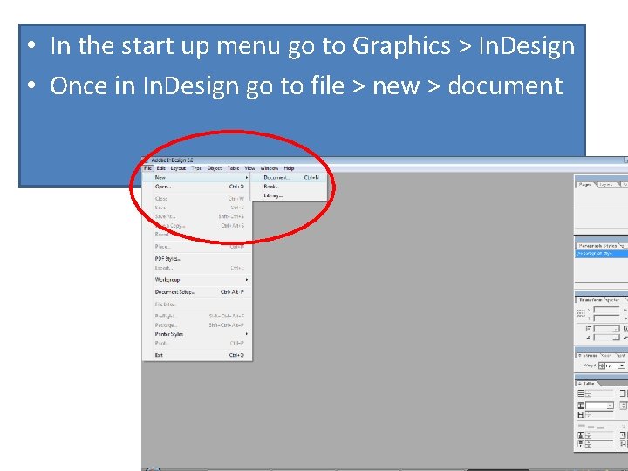Image resolution: width=628 pixels, height=471 pixels.
Task: Click greyed Save entry in File menu
Action: (197, 208)
